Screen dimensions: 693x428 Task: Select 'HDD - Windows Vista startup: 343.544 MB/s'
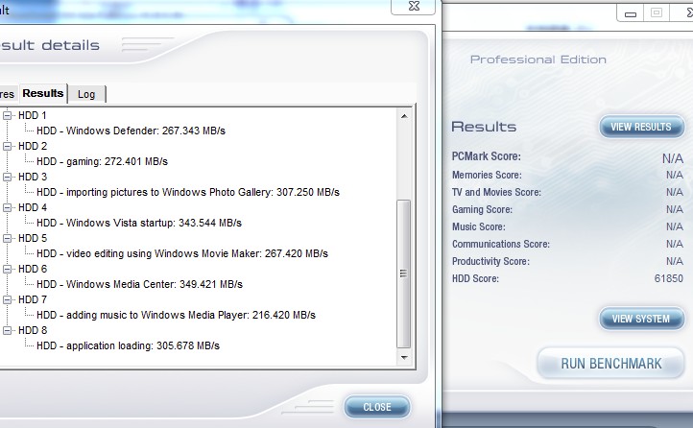[x=139, y=223]
